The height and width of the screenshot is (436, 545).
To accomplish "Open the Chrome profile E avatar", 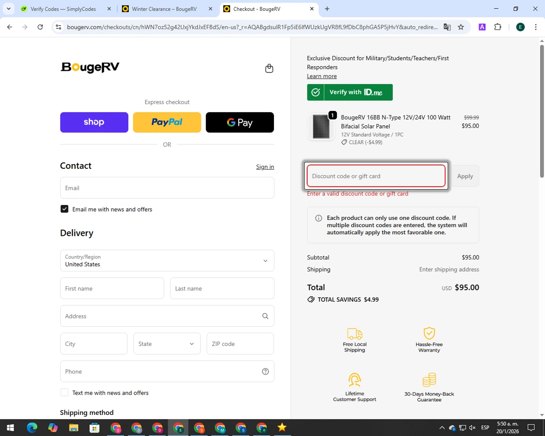I will 520,27.
